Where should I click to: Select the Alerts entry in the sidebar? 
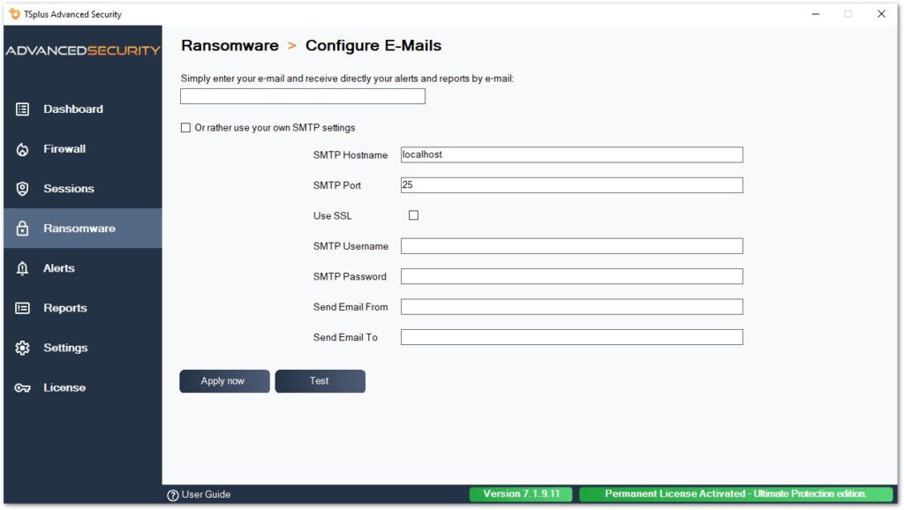60,267
